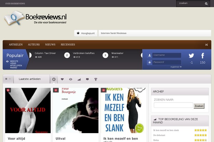214x142 pixels.
Task: Click the Twitter count -1
Action: pyautogui.click(x=191, y=62)
